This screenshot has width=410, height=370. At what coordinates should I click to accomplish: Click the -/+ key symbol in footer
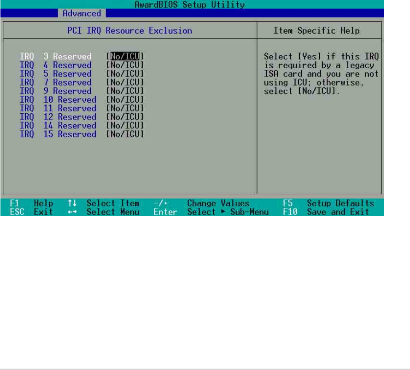click(x=161, y=203)
